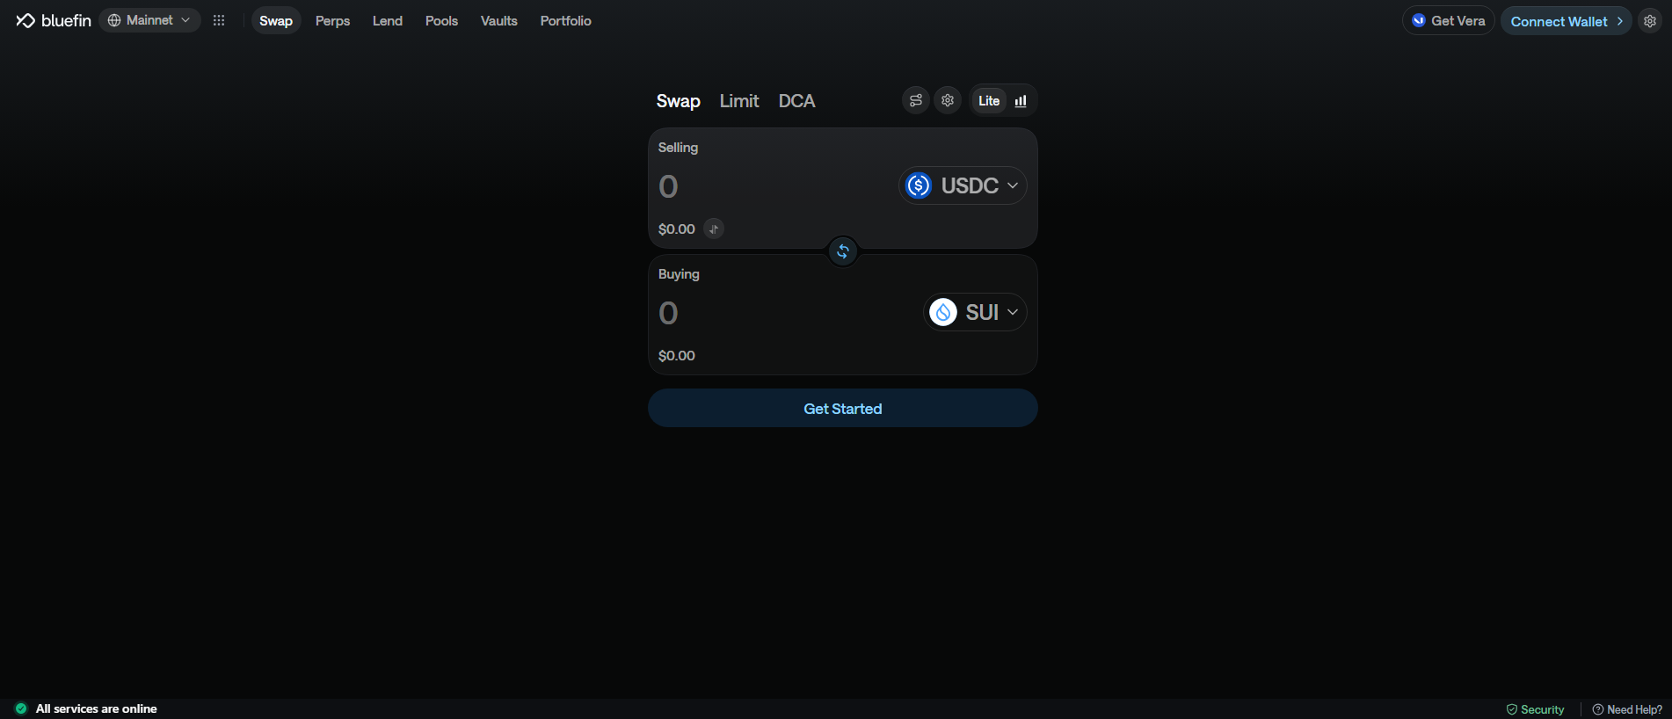Switch to the DCA tab
This screenshot has height=719, width=1672.
pyautogui.click(x=796, y=101)
